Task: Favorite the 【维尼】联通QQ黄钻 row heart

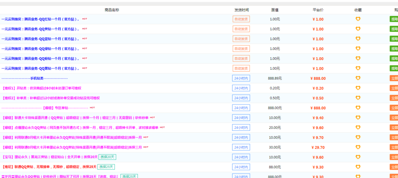Action: [358, 167]
